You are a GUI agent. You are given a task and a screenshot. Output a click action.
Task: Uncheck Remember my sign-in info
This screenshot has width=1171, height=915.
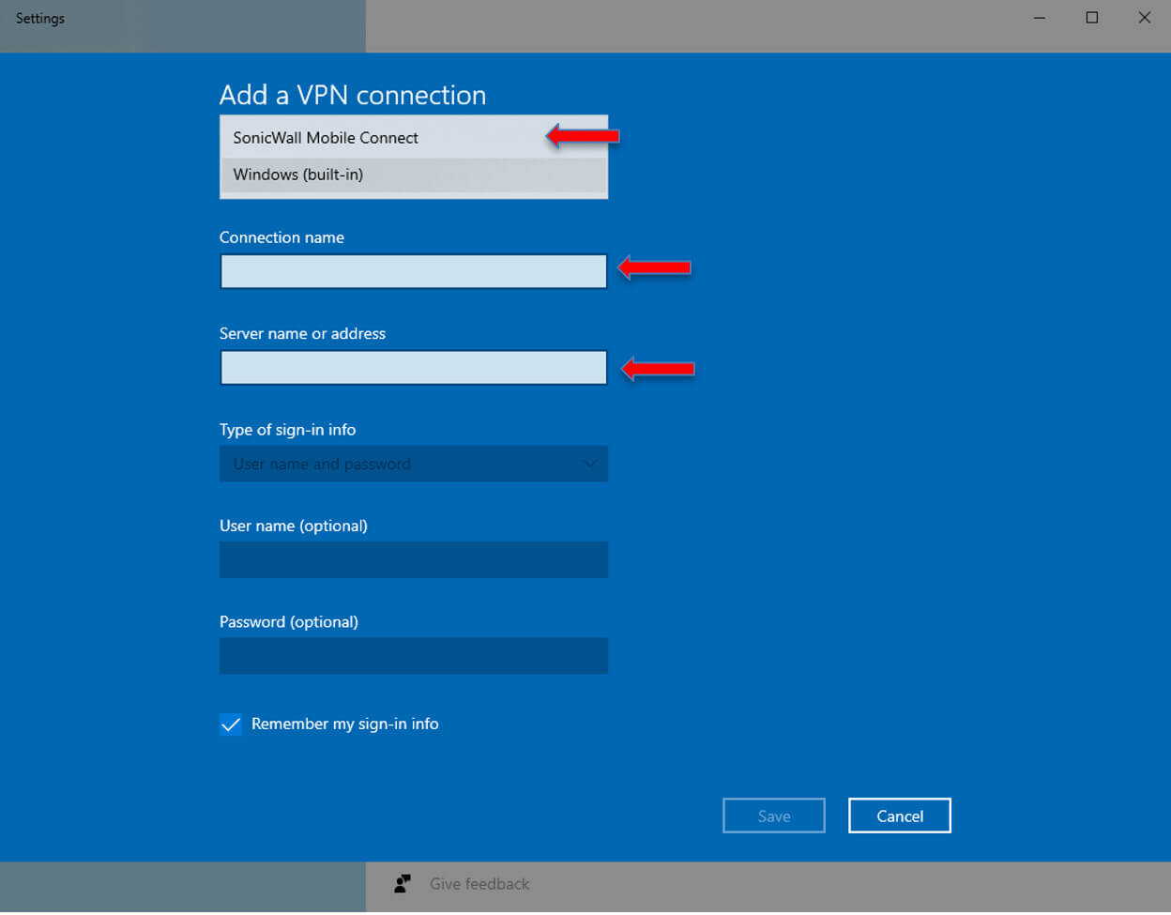pos(230,724)
